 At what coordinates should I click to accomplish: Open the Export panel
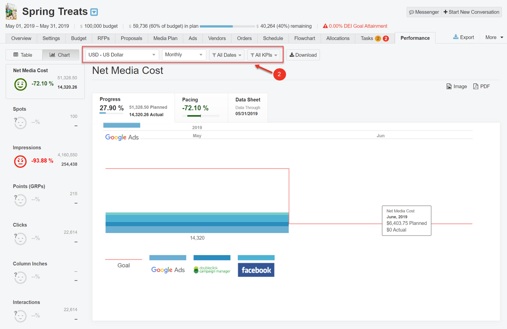(x=464, y=37)
